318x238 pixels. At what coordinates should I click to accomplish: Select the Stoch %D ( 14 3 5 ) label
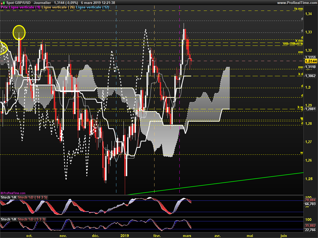point(33,198)
